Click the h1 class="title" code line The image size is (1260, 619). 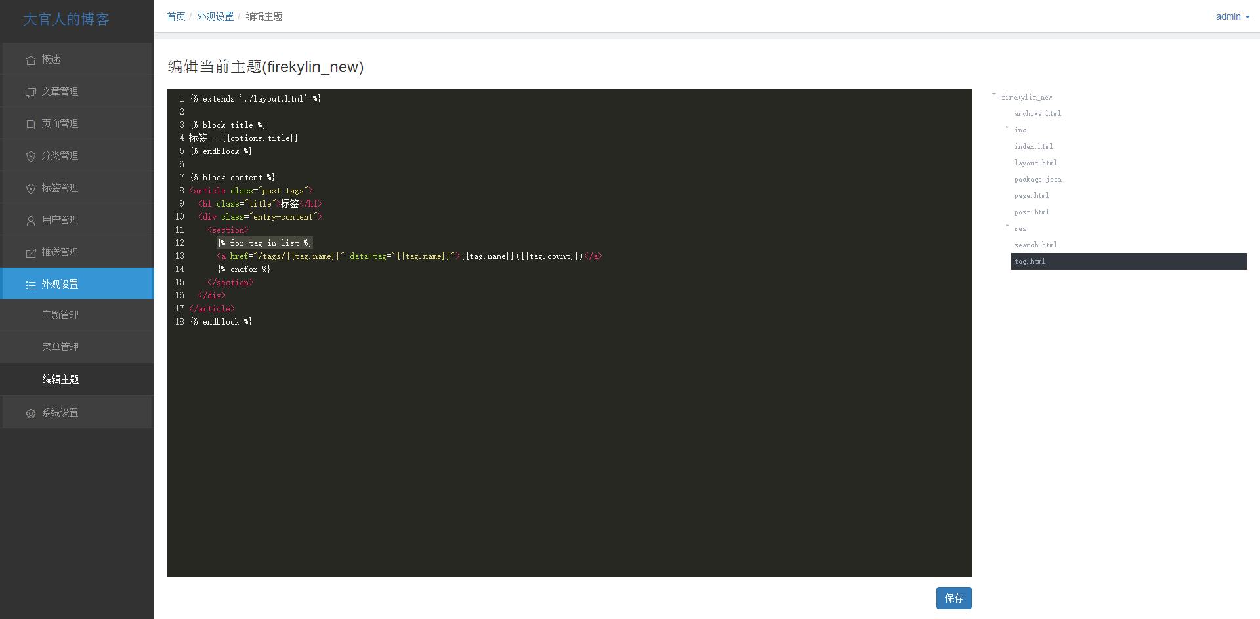tap(260, 203)
